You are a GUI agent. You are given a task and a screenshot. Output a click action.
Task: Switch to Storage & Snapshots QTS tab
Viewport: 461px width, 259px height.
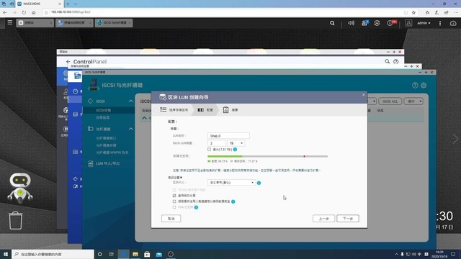[x=74, y=23]
